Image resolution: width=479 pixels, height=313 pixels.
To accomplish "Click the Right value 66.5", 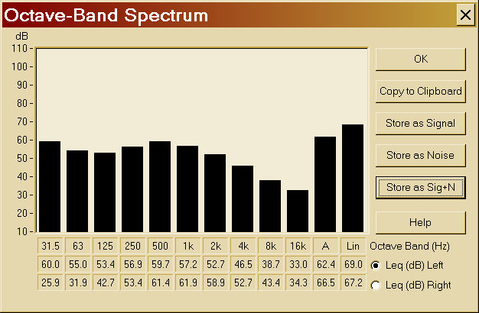I will [x=326, y=282].
